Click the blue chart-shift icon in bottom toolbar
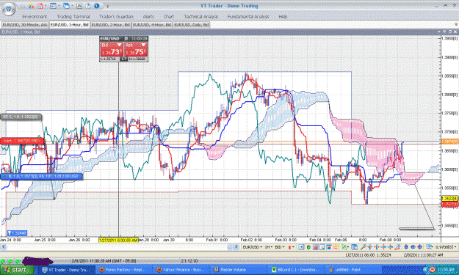The height and width of the screenshot is (275, 459). (301, 247)
